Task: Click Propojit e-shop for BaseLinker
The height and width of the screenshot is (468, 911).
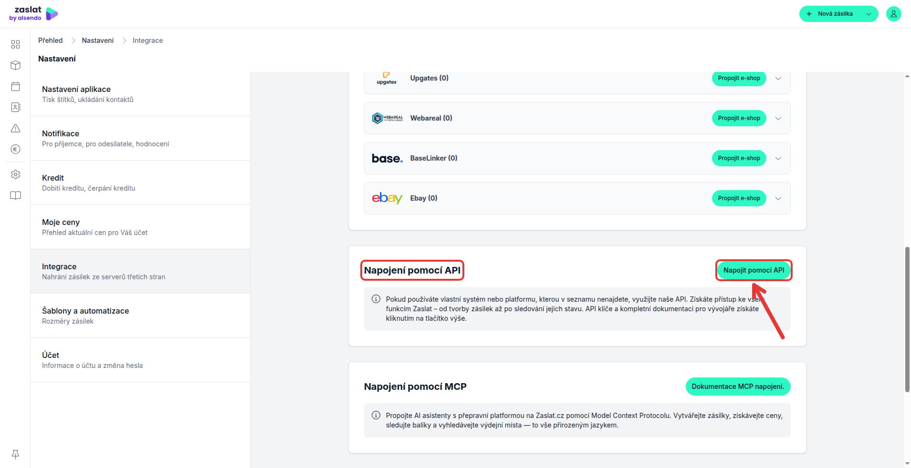Action: tap(739, 158)
